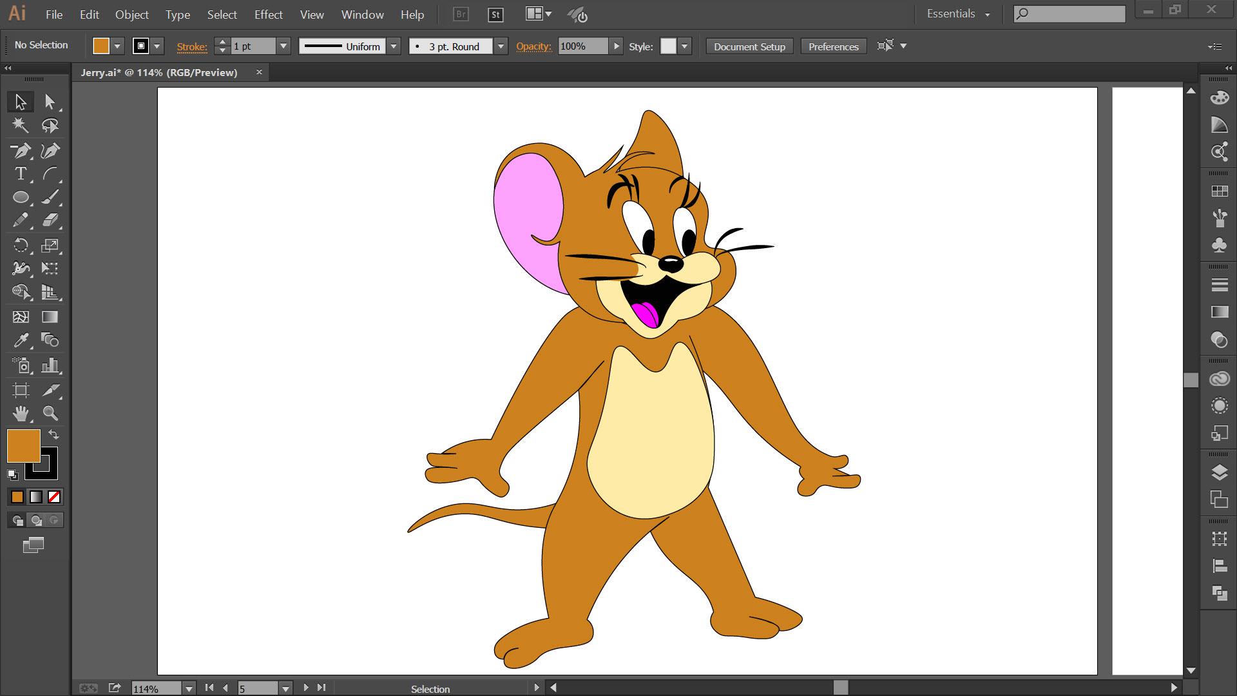Viewport: 1237px width, 696px height.
Task: Click the Document Setup button
Action: [749, 46]
